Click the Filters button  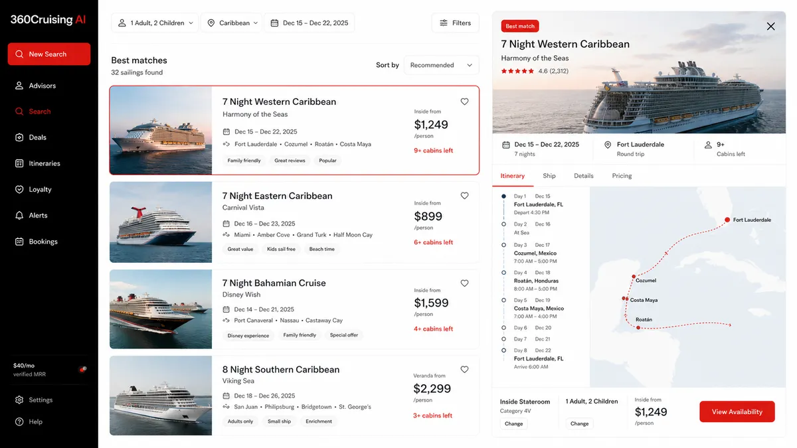pyautogui.click(x=455, y=23)
